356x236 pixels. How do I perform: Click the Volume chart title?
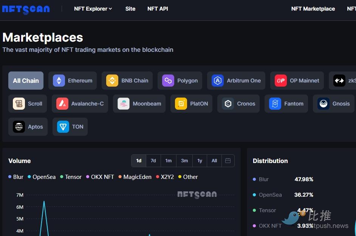point(20,161)
